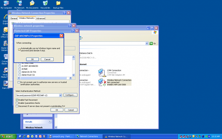Click help icon on Protected EAP Properties

click(73, 31)
